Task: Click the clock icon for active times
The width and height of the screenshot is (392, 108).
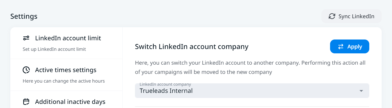Action: click(26, 70)
